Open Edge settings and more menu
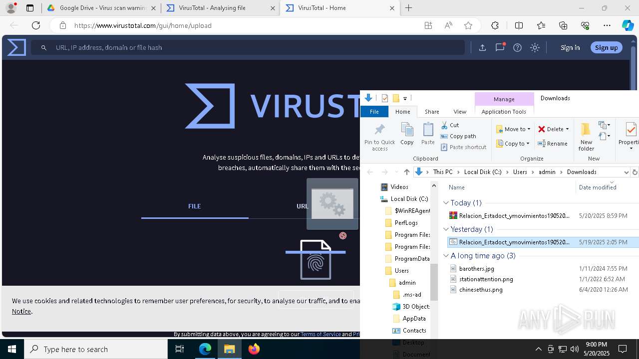The height and width of the screenshot is (359, 639). click(x=607, y=25)
